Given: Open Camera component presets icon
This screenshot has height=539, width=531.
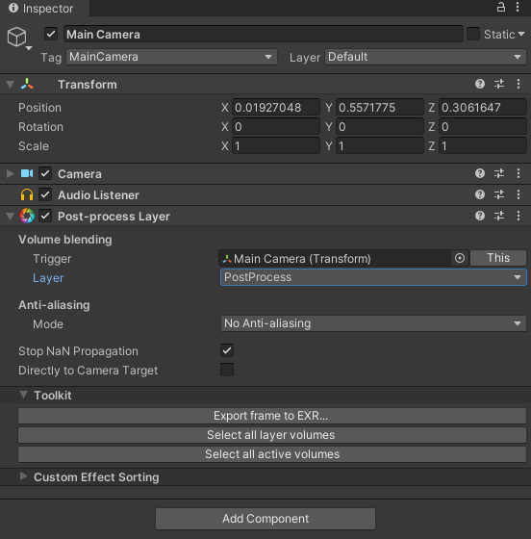Looking at the screenshot, I should 499,173.
